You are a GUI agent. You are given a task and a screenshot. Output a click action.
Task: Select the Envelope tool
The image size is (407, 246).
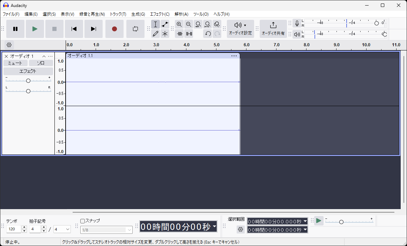coord(164,24)
